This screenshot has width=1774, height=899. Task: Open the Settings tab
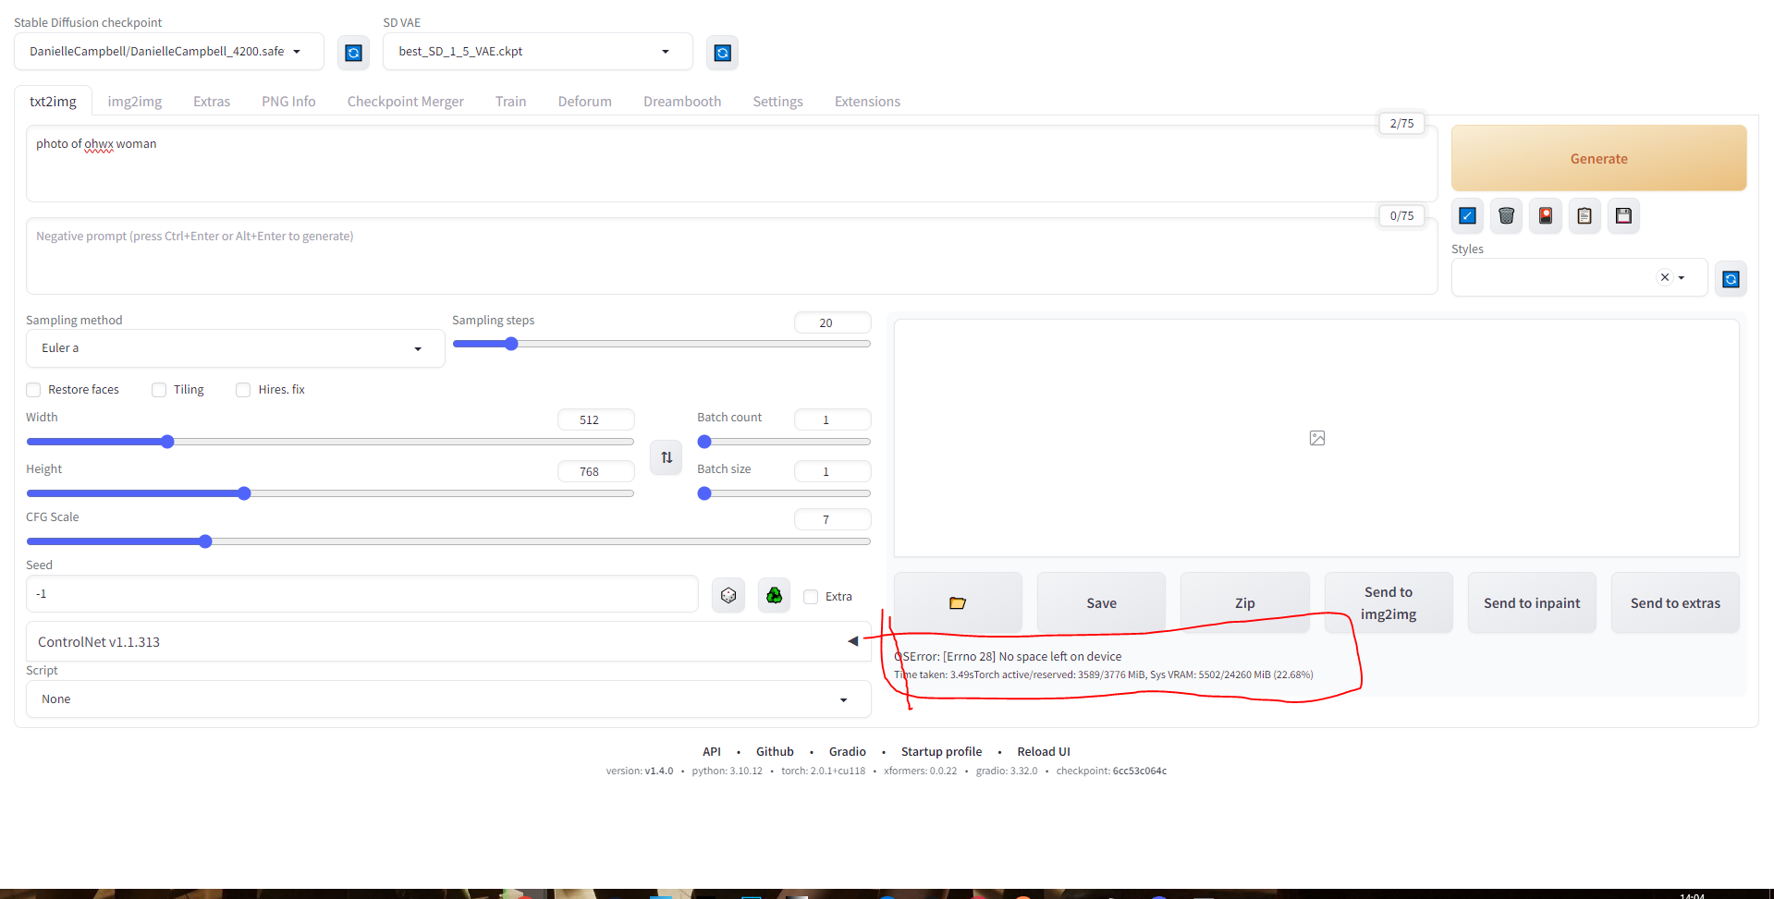tap(777, 102)
